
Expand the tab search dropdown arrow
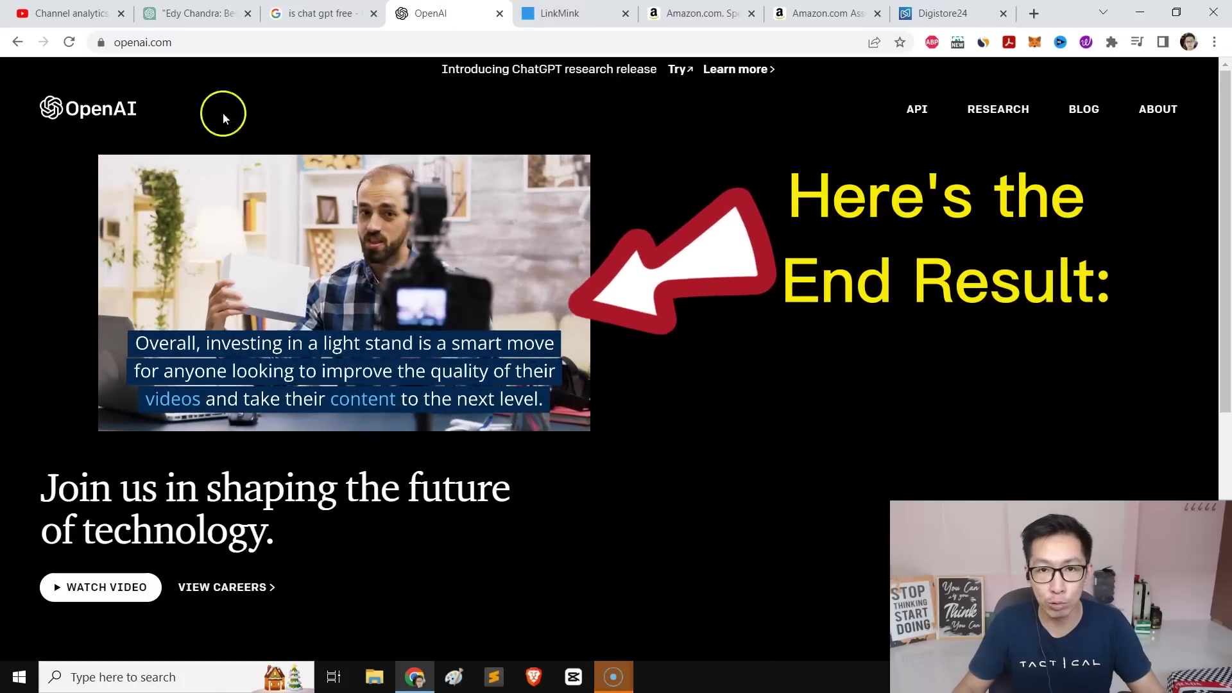point(1103,12)
